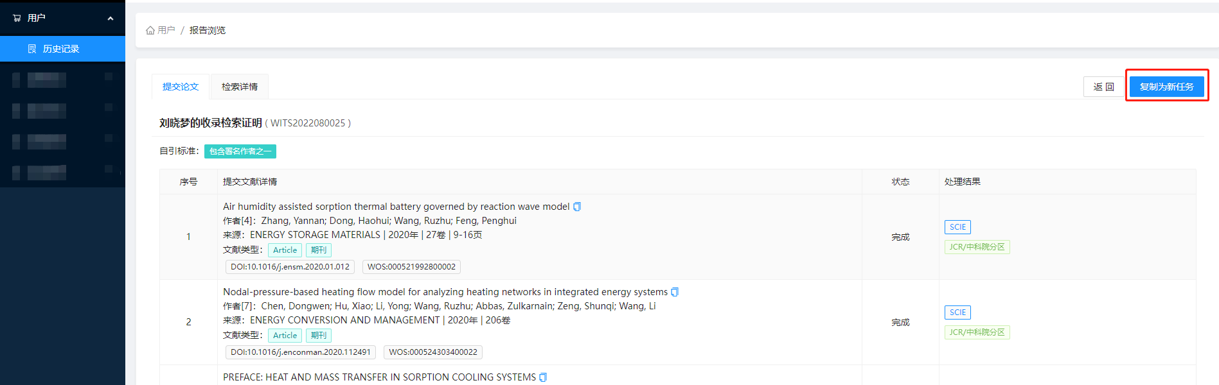Click the SCIE tag for paper 1
The image size is (1219, 385).
click(957, 227)
